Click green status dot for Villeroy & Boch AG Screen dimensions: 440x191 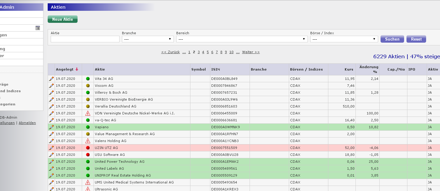(88, 92)
